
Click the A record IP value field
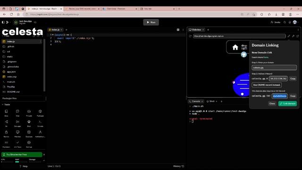point(278,79)
